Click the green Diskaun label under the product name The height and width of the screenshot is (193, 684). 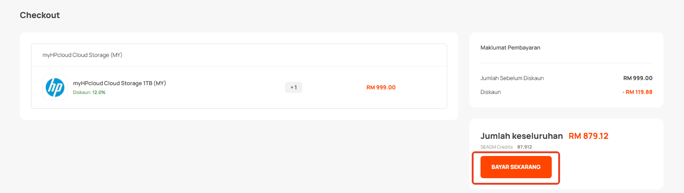(81, 93)
